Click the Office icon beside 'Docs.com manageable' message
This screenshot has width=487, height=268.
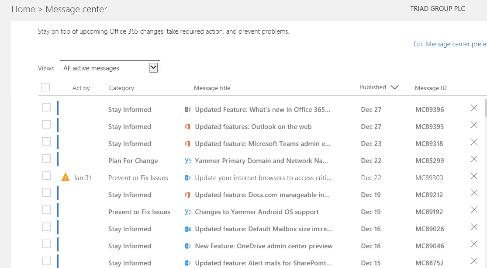(x=188, y=195)
